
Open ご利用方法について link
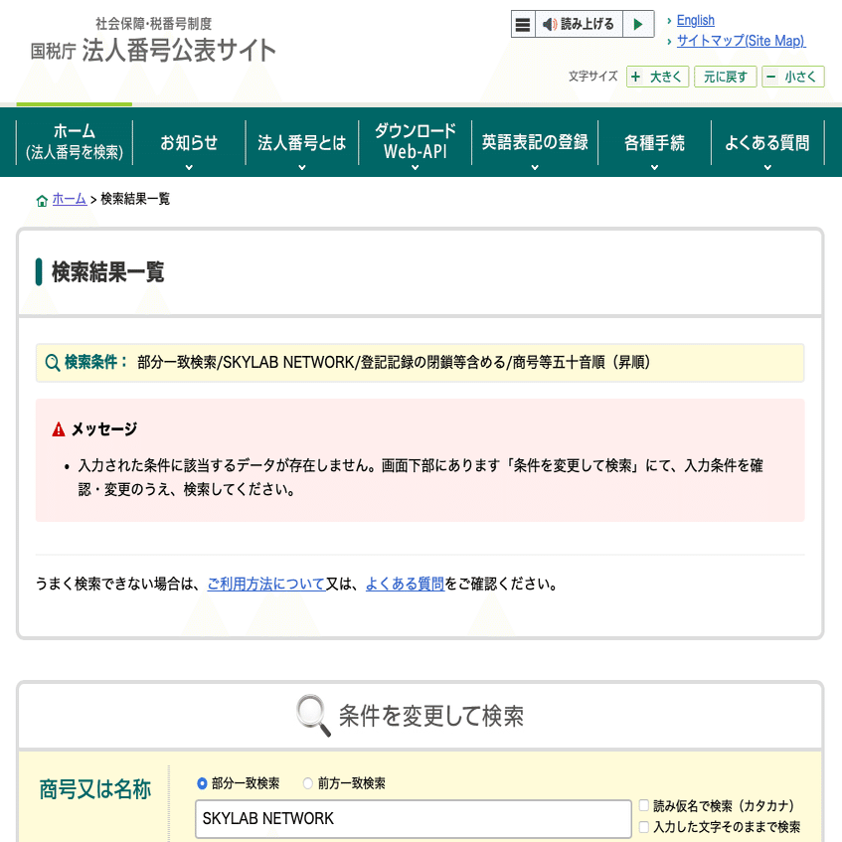click(266, 584)
